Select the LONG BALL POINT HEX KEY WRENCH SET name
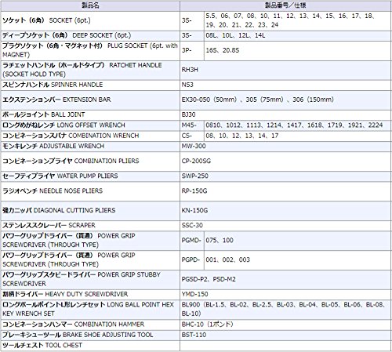This screenshot has width=392, height=352. click(90, 310)
